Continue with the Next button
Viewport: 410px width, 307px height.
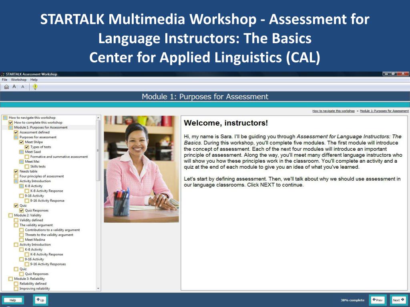[x=398, y=300]
